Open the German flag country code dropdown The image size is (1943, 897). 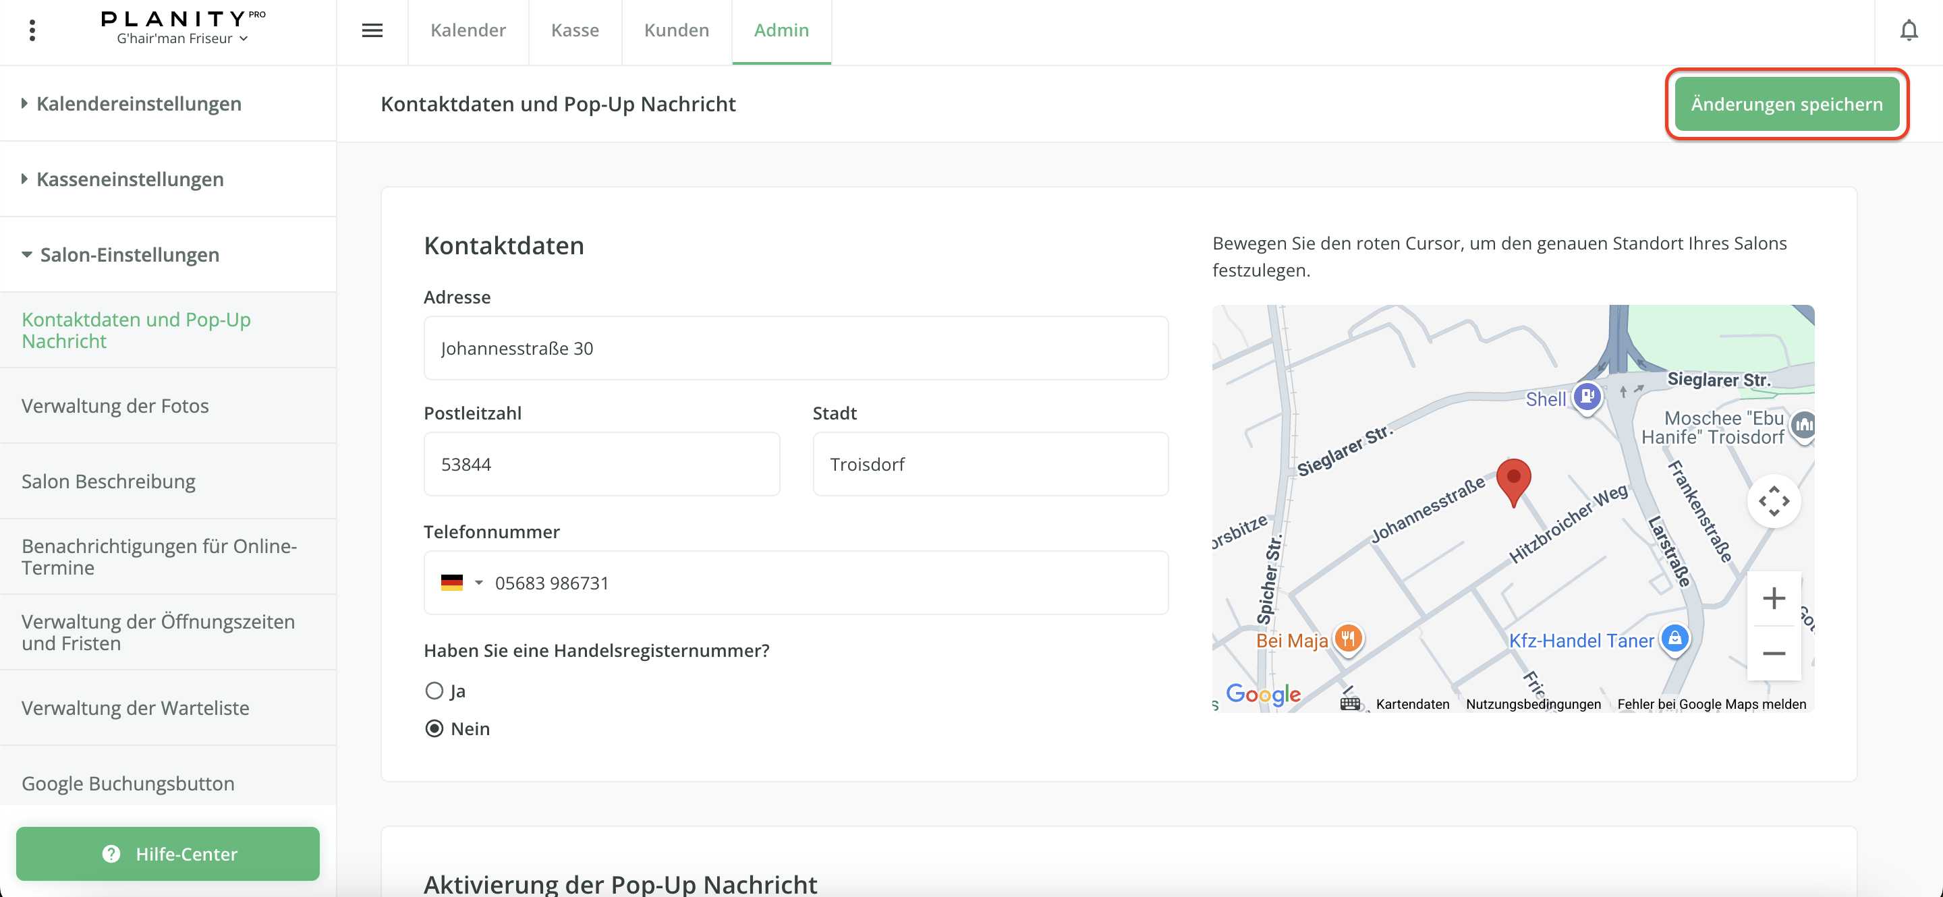461,583
